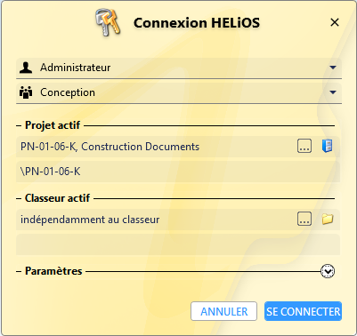This screenshot has width=357, height=336.
Task: Click the \PN-01-06-K path field
Action: (x=178, y=172)
